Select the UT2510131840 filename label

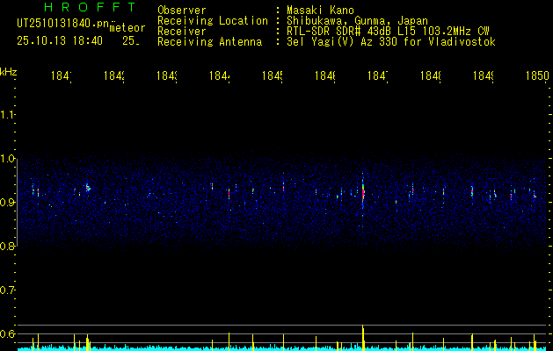[x=60, y=24]
